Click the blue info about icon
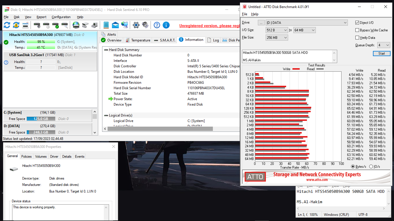The width and height of the screenshot is (394, 221). (x=166, y=25)
